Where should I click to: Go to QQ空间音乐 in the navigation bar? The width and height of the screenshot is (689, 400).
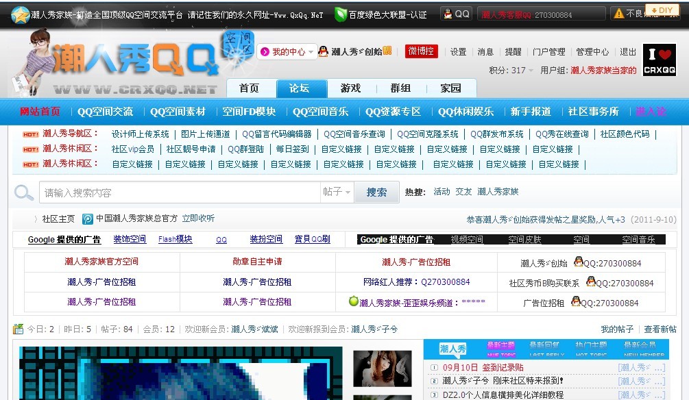321,112
